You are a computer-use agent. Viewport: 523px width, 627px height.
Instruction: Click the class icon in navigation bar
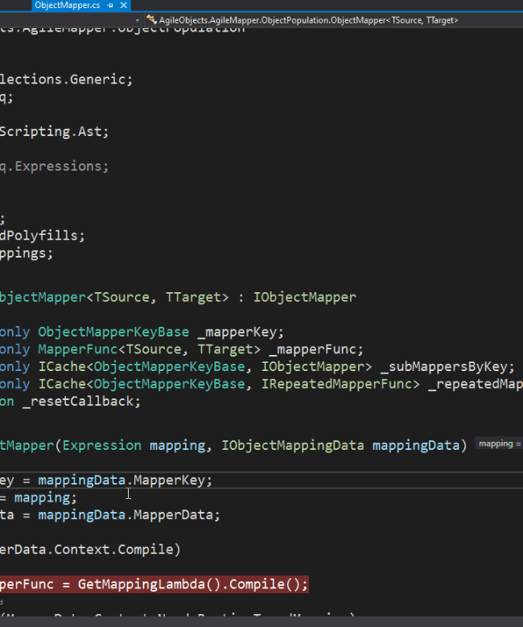click(151, 19)
